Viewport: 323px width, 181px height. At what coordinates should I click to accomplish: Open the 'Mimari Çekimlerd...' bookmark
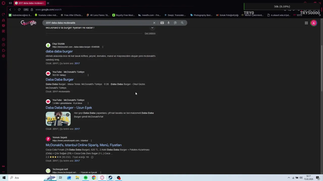click(252, 15)
